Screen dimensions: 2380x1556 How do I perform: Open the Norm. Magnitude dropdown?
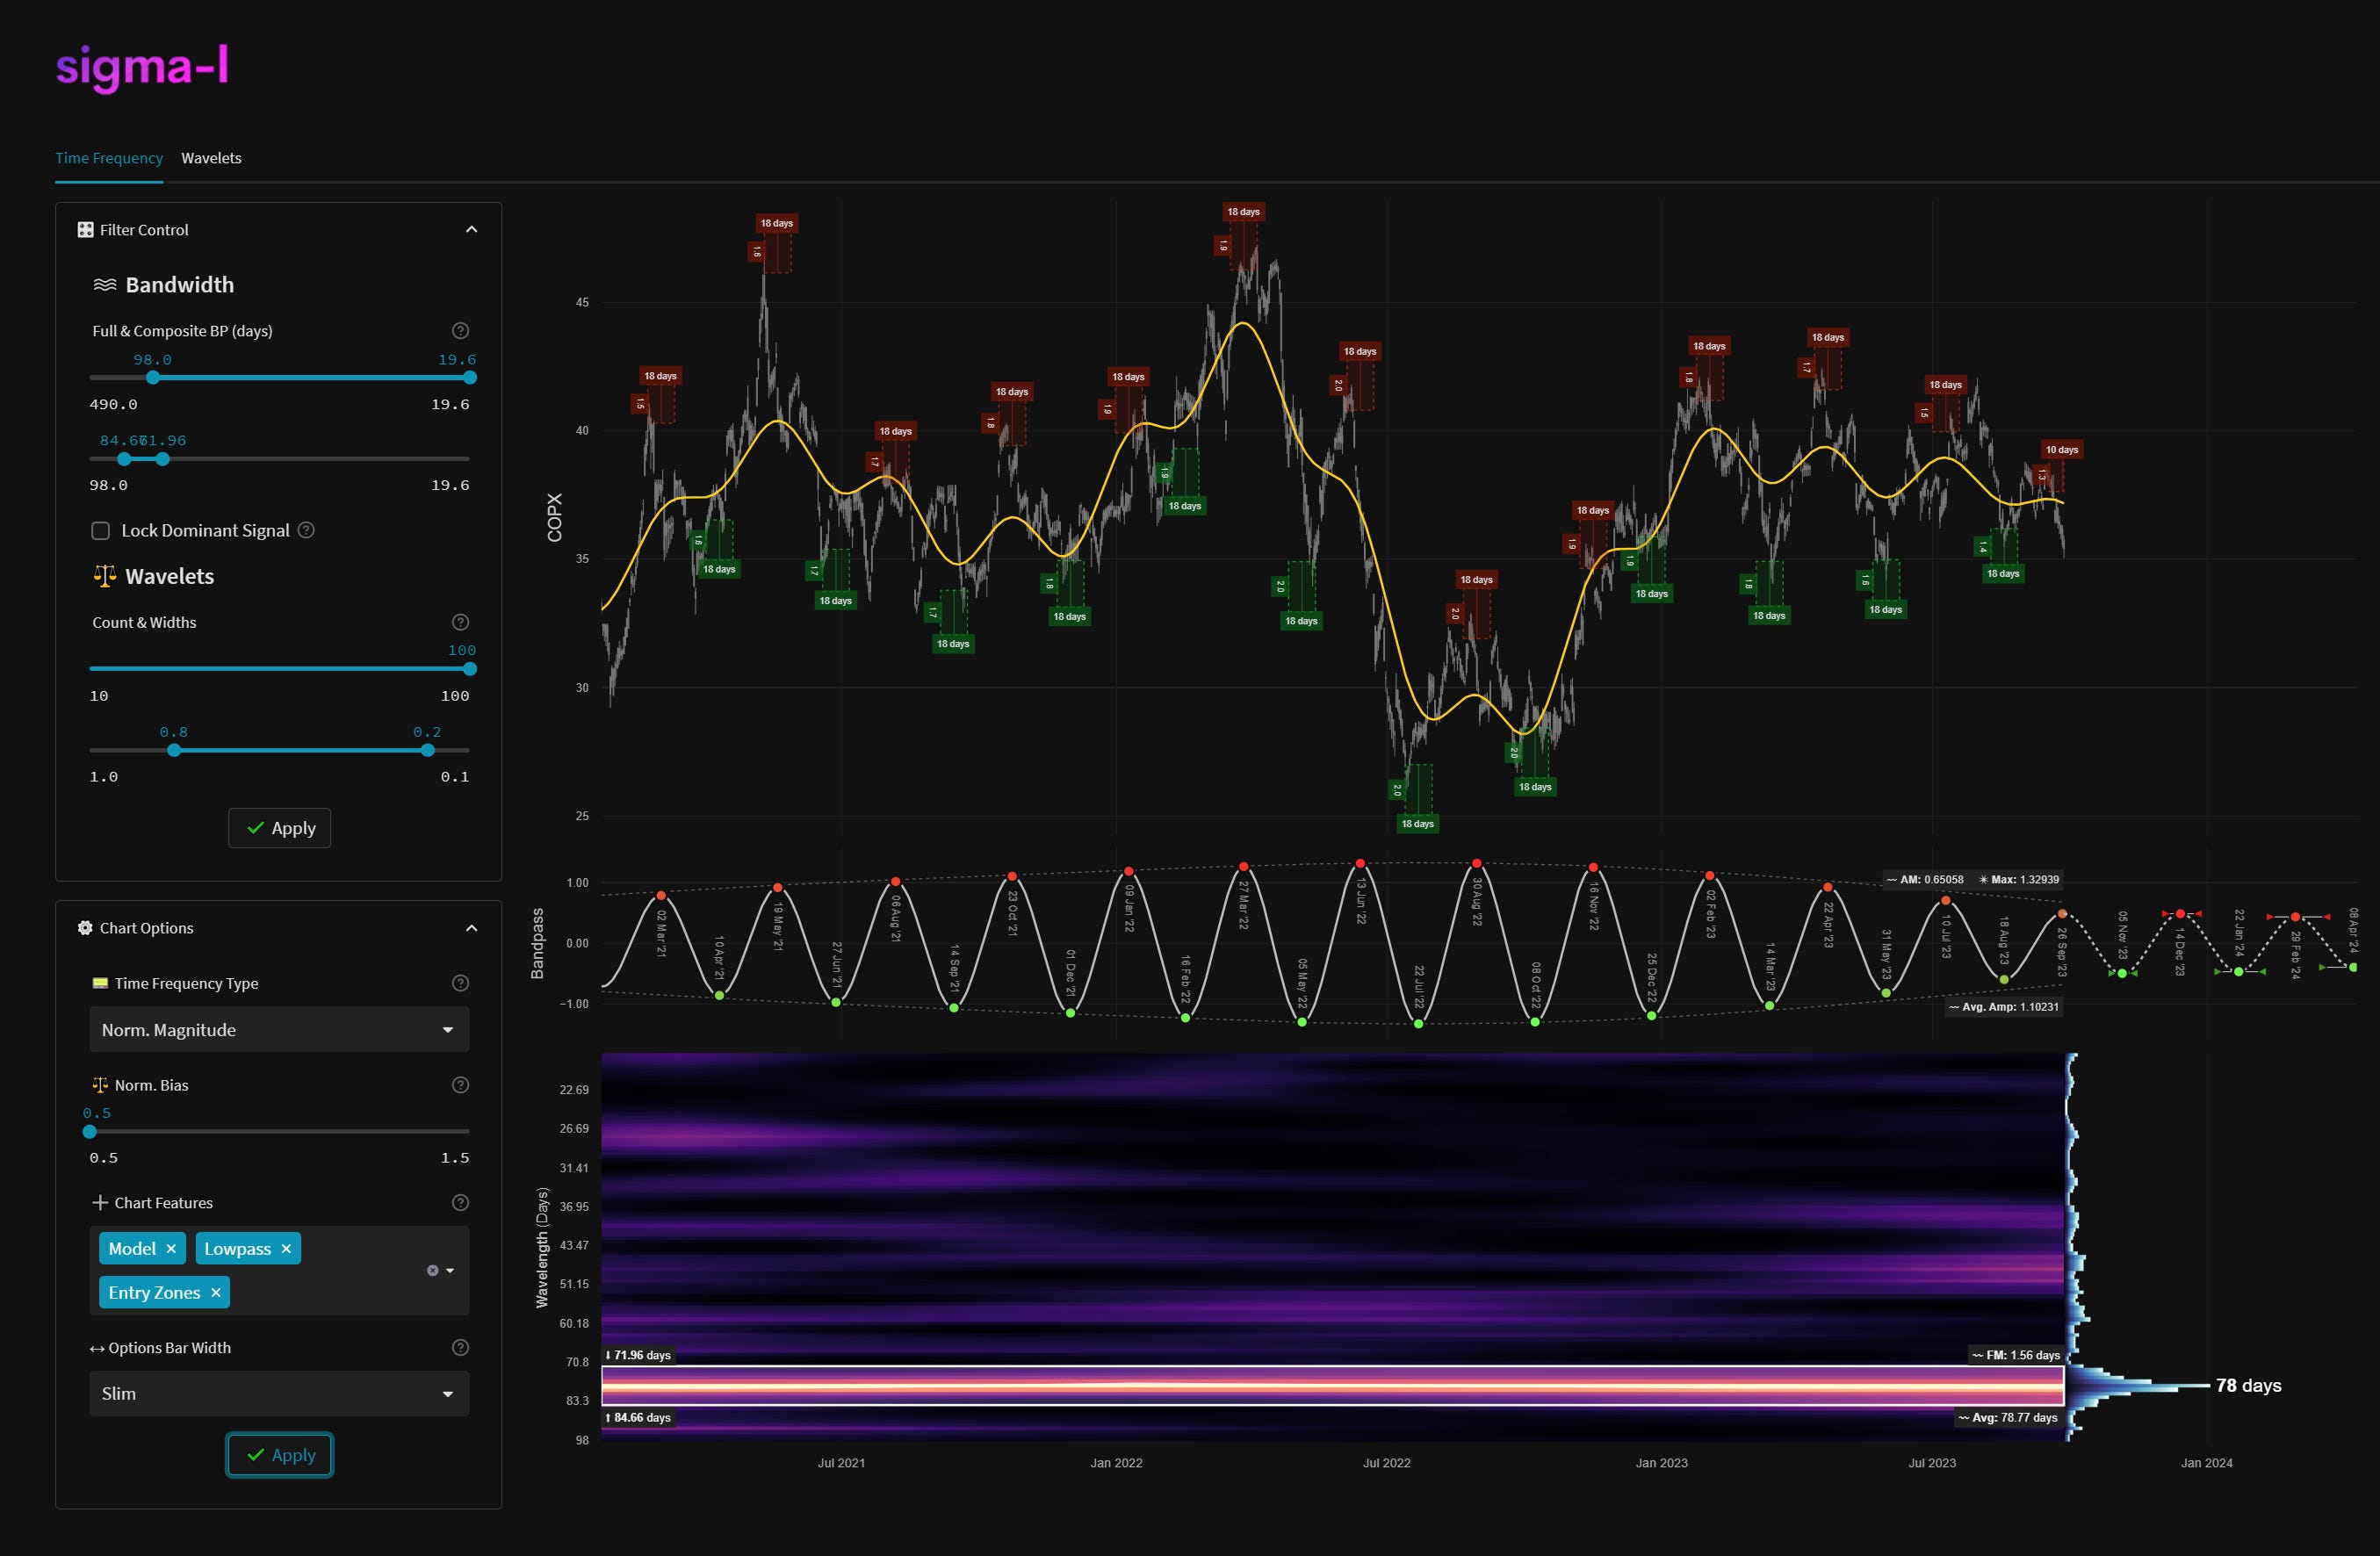click(x=279, y=1029)
